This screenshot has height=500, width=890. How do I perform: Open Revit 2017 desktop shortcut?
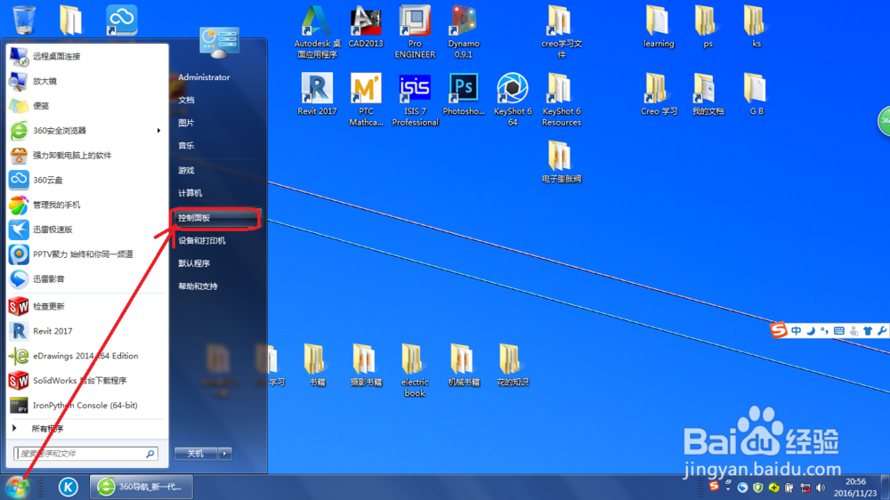coord(317,94)
